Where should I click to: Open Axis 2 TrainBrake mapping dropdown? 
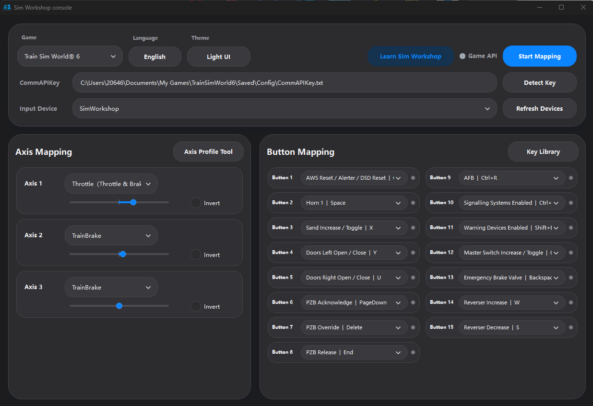point(111,235)
